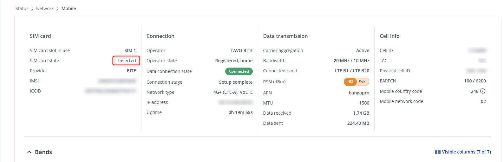504x162 pixels.
Task: Click the TAVO BITE operator value
Action: 241,51
